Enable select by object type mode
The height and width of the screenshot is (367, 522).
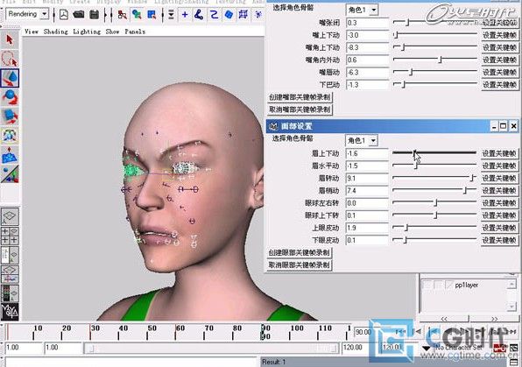tap(137, 14)
